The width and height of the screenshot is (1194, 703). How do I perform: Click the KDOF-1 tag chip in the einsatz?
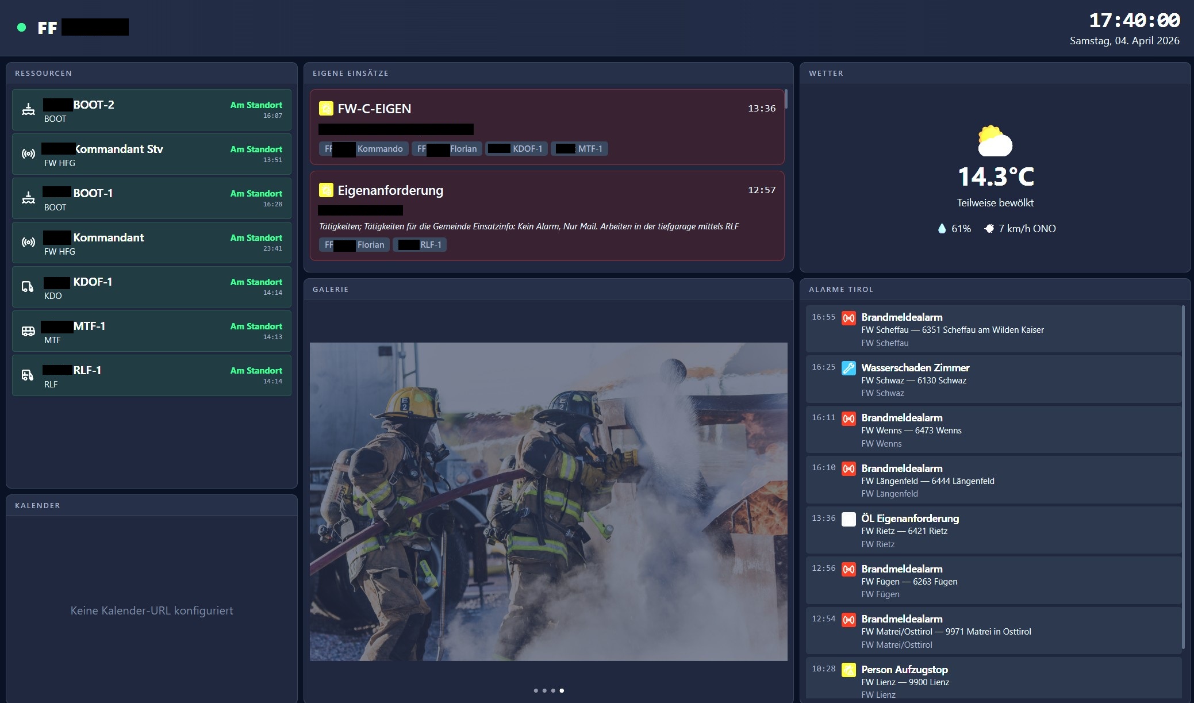point(516,148)
